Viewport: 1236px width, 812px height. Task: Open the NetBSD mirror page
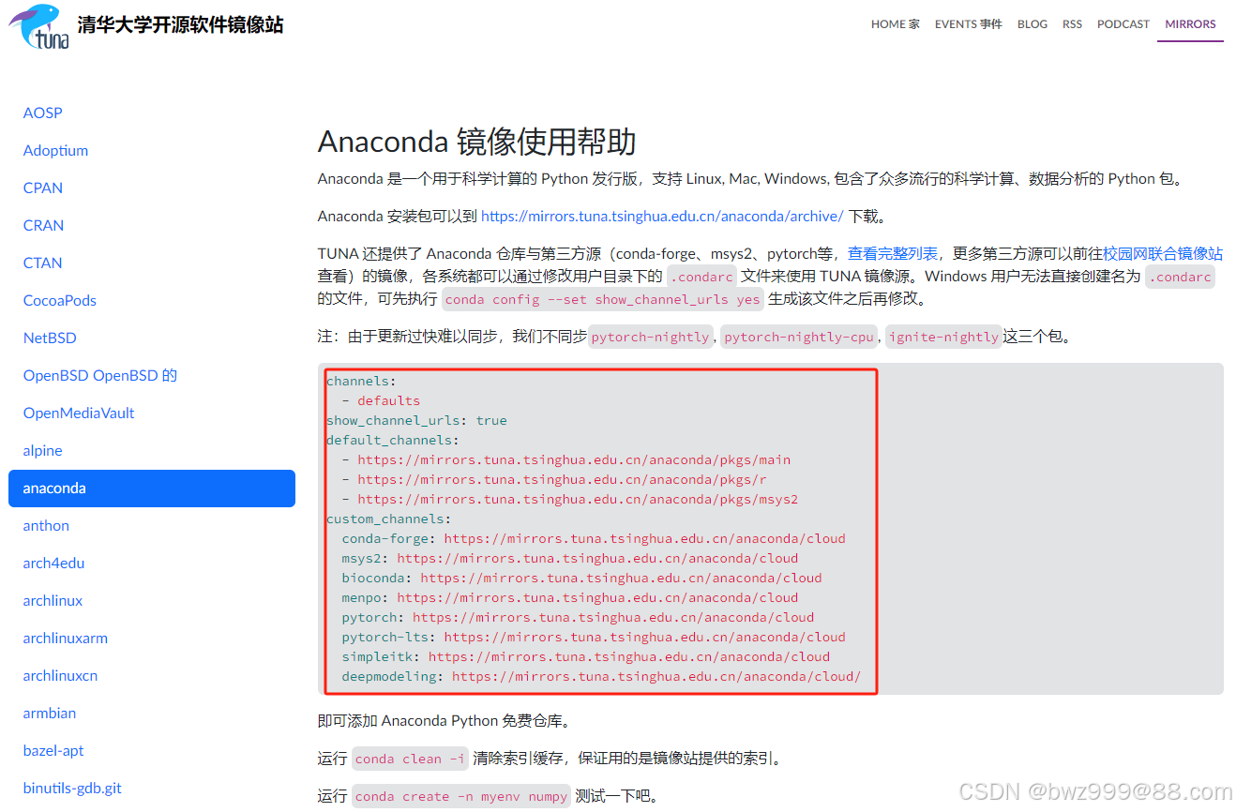50,338
